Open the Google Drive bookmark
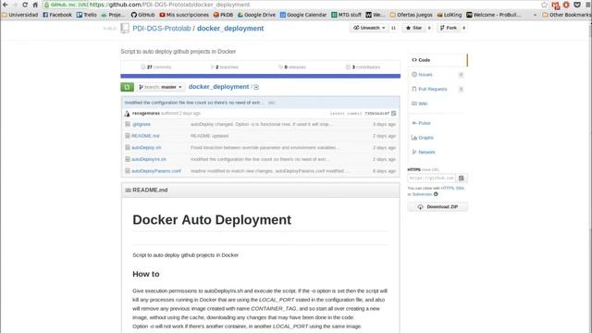The height and width of the screenshot is (333, 592). click(x=256, y=15)
